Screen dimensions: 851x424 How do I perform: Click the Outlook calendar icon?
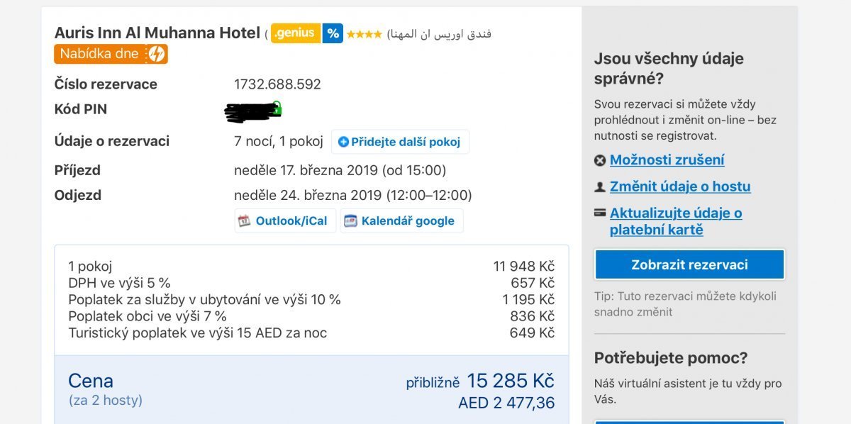click(245, 221)
